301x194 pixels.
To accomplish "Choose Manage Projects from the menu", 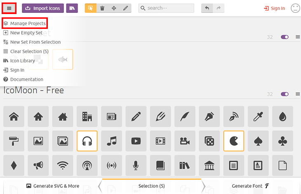I will [27, 24].
